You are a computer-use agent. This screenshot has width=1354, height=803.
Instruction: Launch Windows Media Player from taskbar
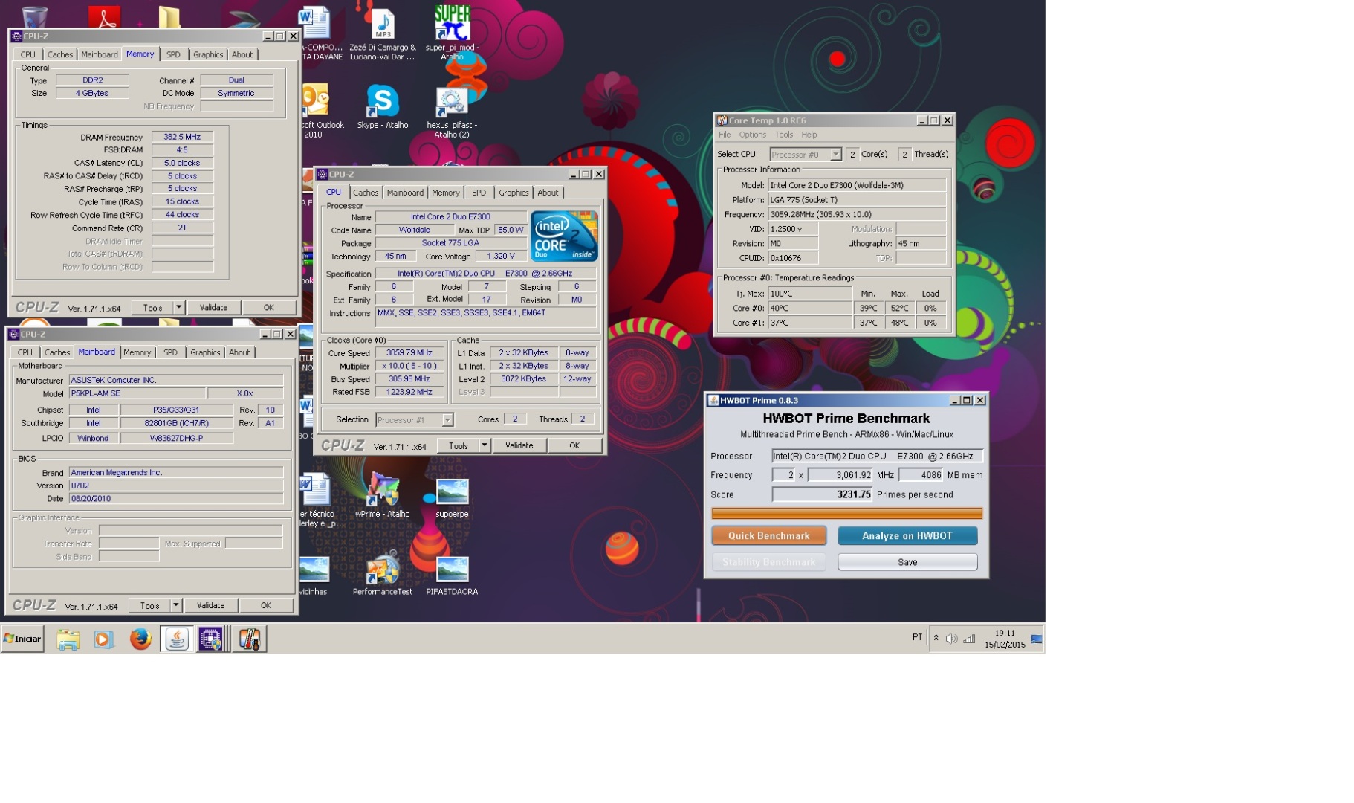(x=103, y=639)
